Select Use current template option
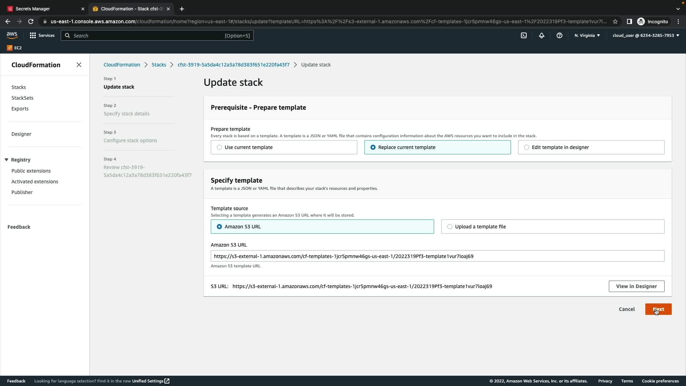Image resolution: width=686 pixels, height=386 pixels. point(219,147)
